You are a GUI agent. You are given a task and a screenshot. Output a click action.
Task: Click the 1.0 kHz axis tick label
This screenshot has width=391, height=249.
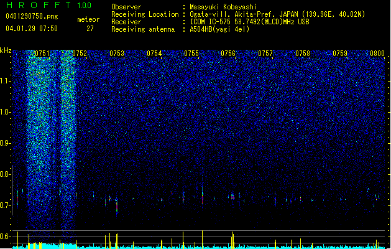[5, 112]
